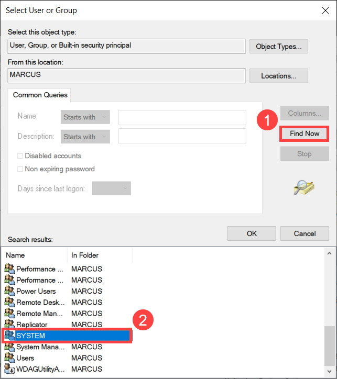
Task: Click the WDAGUtilityA... user account icon
Action: [x=10, y=369]
